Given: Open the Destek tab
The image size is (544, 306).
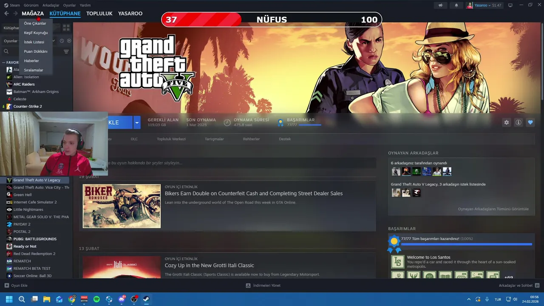Looking at the screenshot, I should (285, 139).
